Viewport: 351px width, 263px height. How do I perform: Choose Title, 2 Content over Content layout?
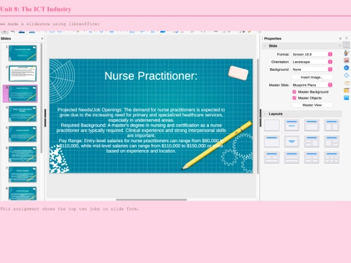[272, 157]
